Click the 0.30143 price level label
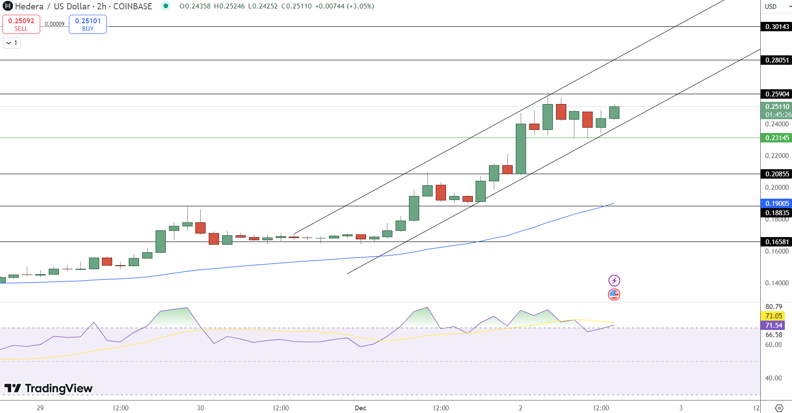Viewport: 792px width, 413px height. click(x=776, y=27)
